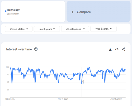Open the All categories dropdown
The image size is (132, 106).
coord(75,29)
